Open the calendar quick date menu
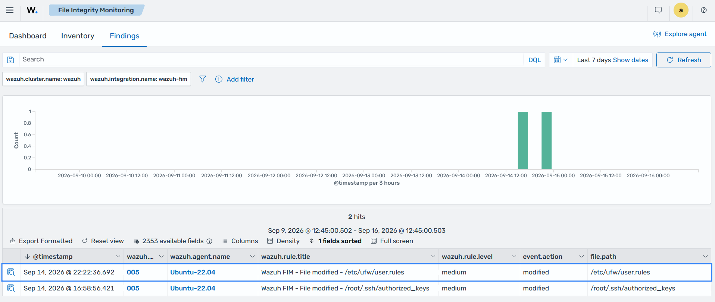Screen dimensions: 715x302 click(x=561, y=60)
